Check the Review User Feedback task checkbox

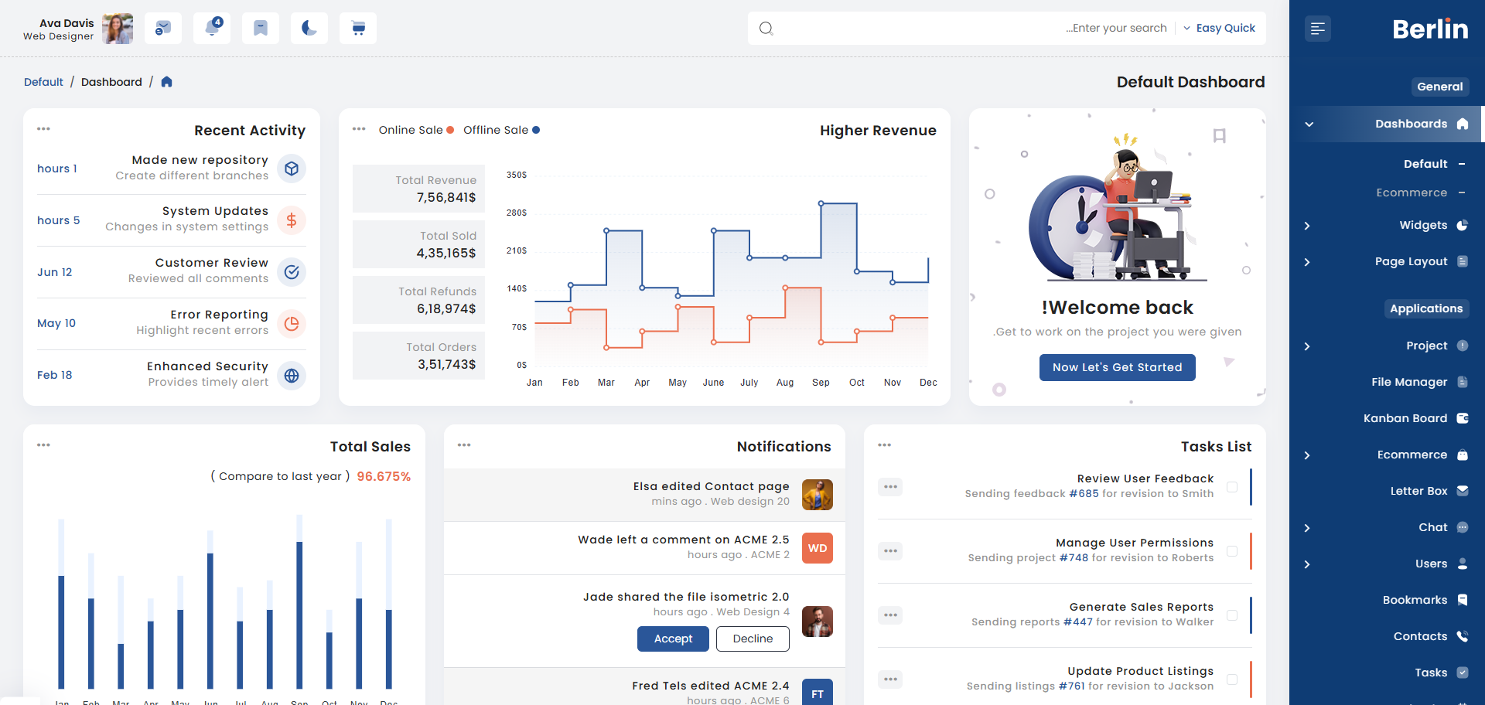tap(1232, 487)
